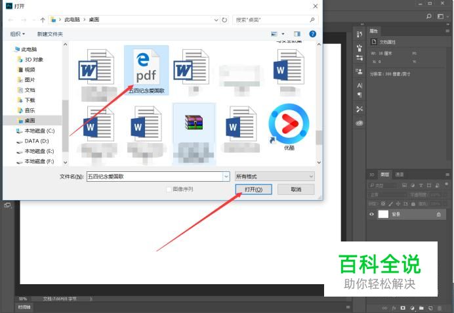Select the 优酷 shortcut icon
The width and height of the screenshot is (454, 313).
pyautogui.click(x=289, y=127)
